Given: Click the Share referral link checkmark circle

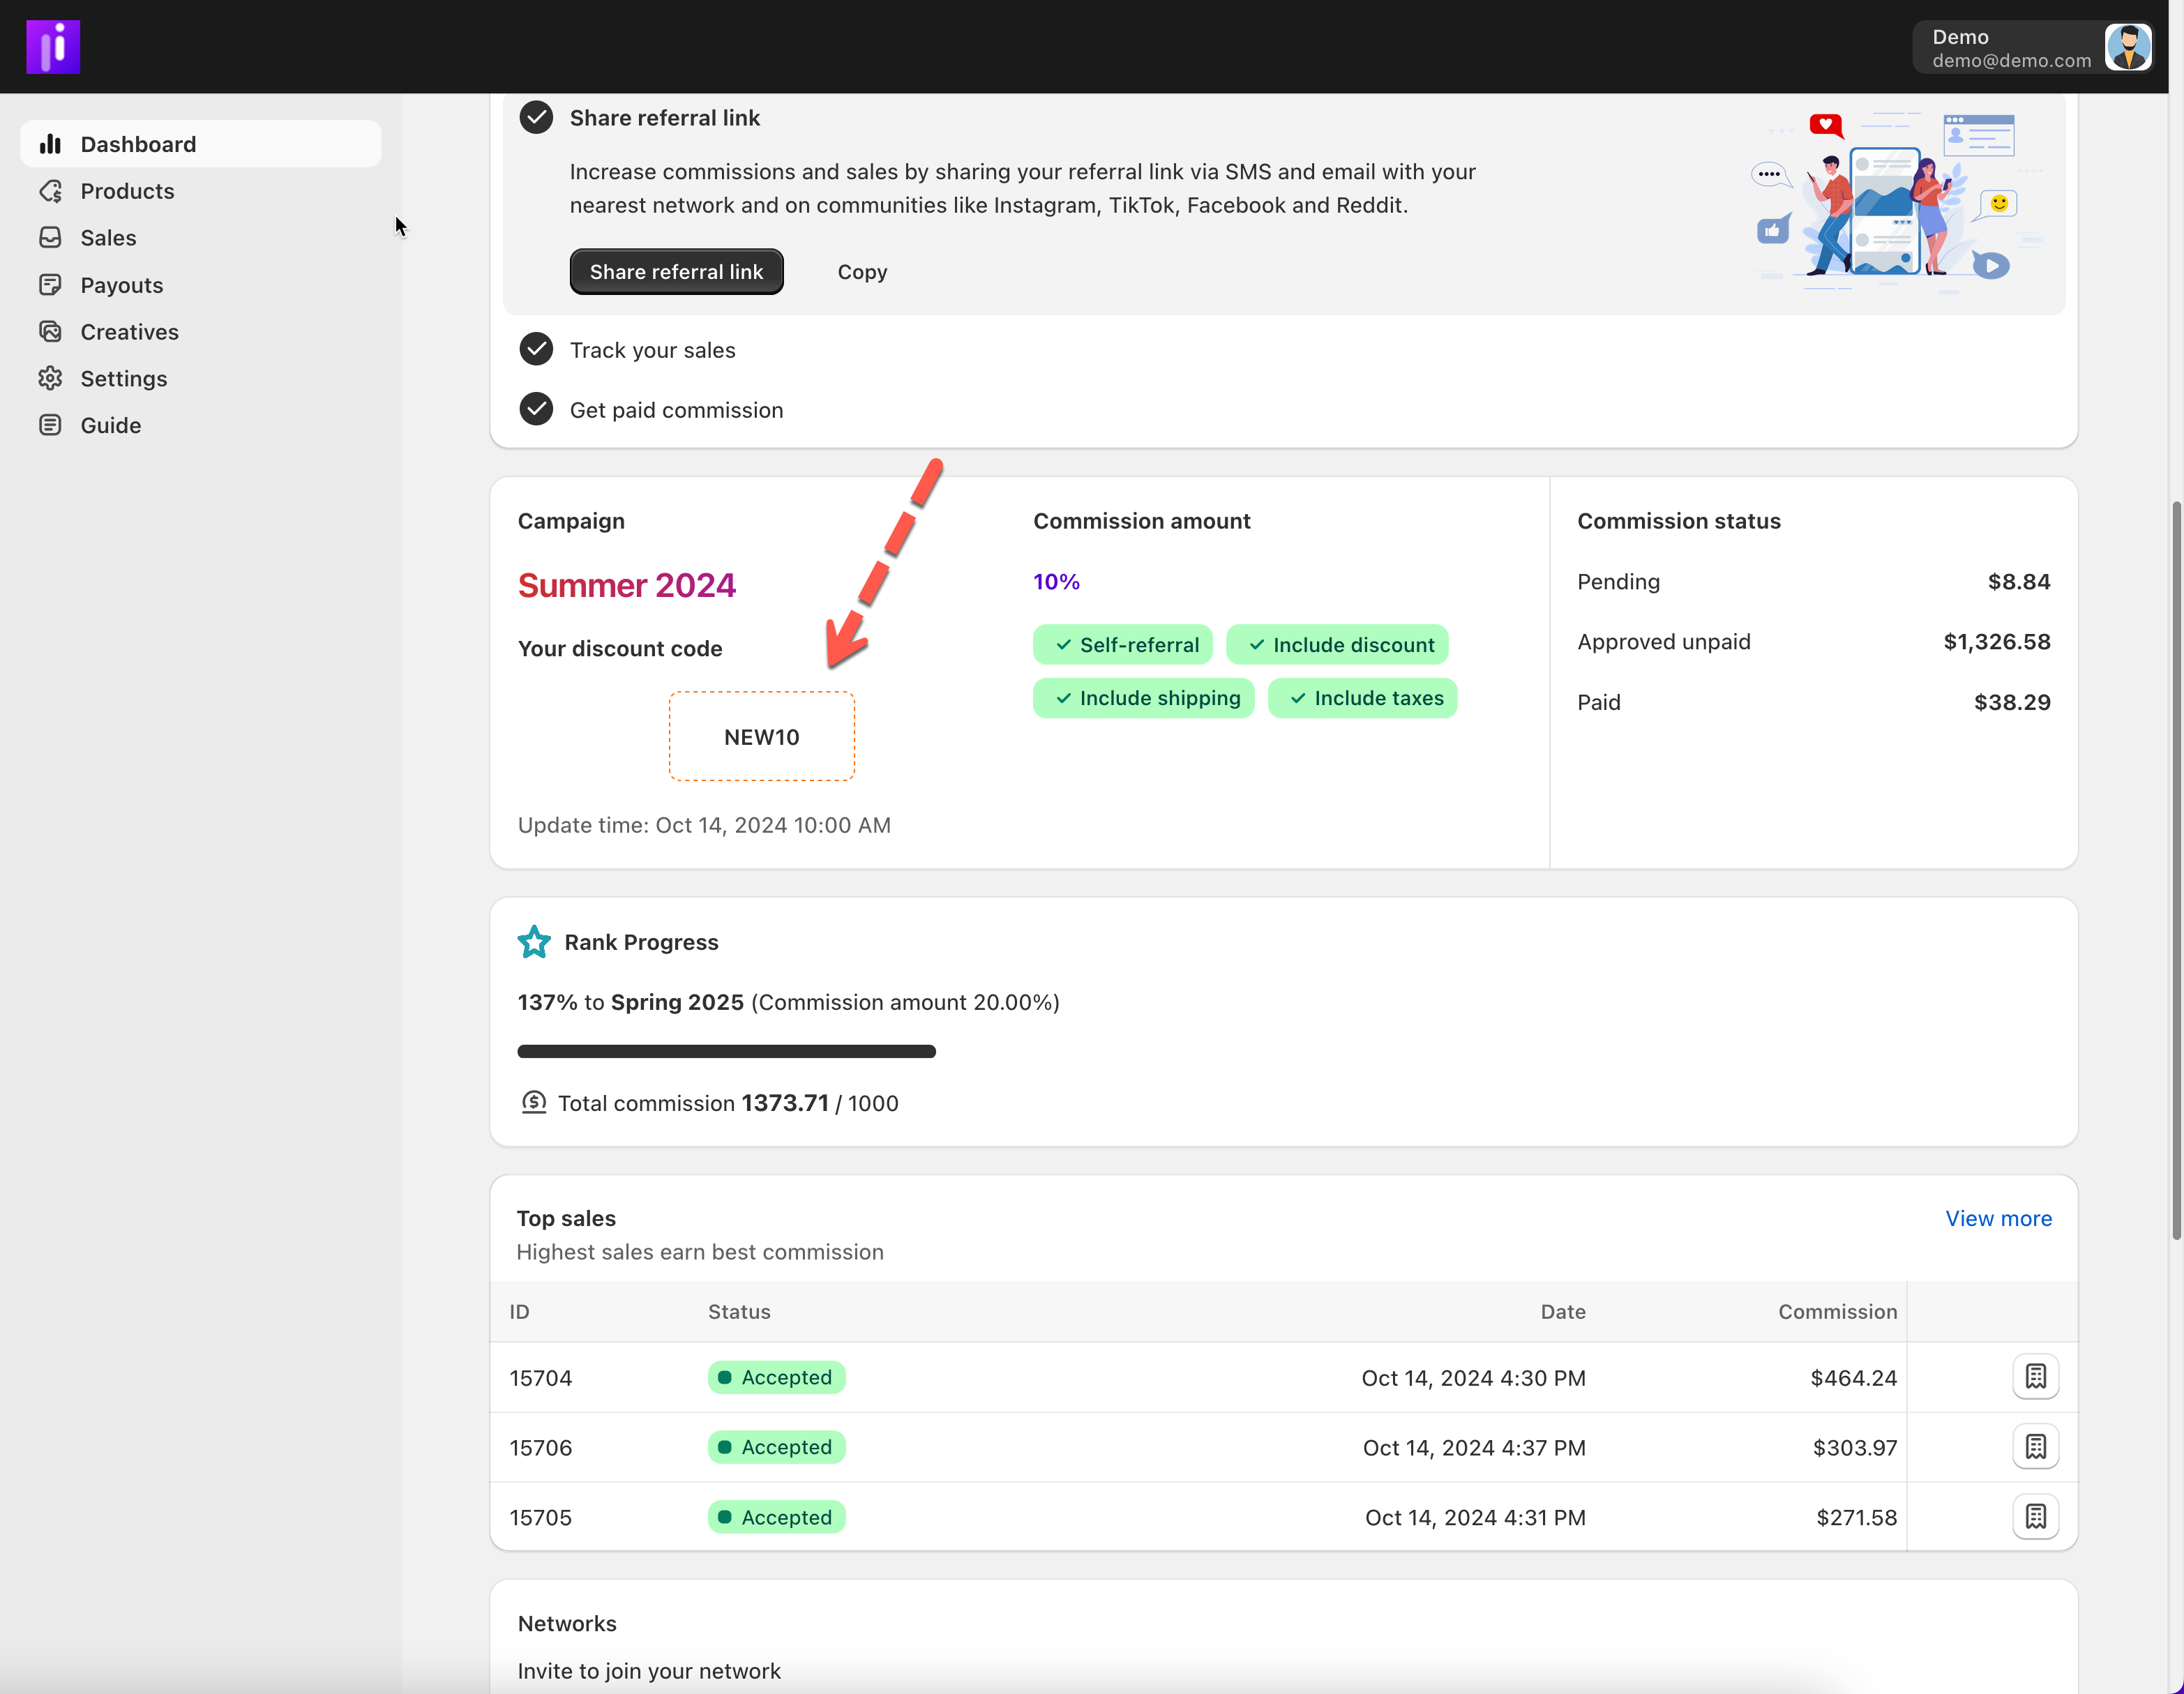Looking at the screenshot, I should pos(536,118).
